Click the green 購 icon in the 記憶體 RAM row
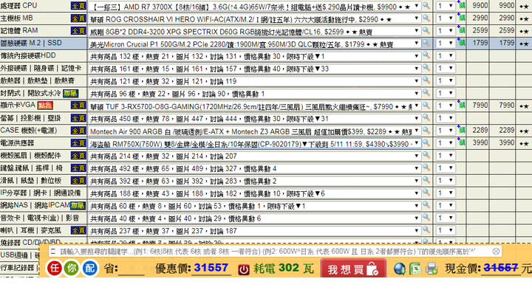 (461, 30)
